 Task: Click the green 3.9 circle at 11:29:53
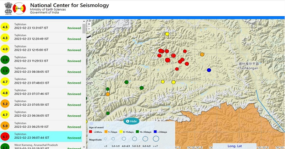(x=5, y=60)
